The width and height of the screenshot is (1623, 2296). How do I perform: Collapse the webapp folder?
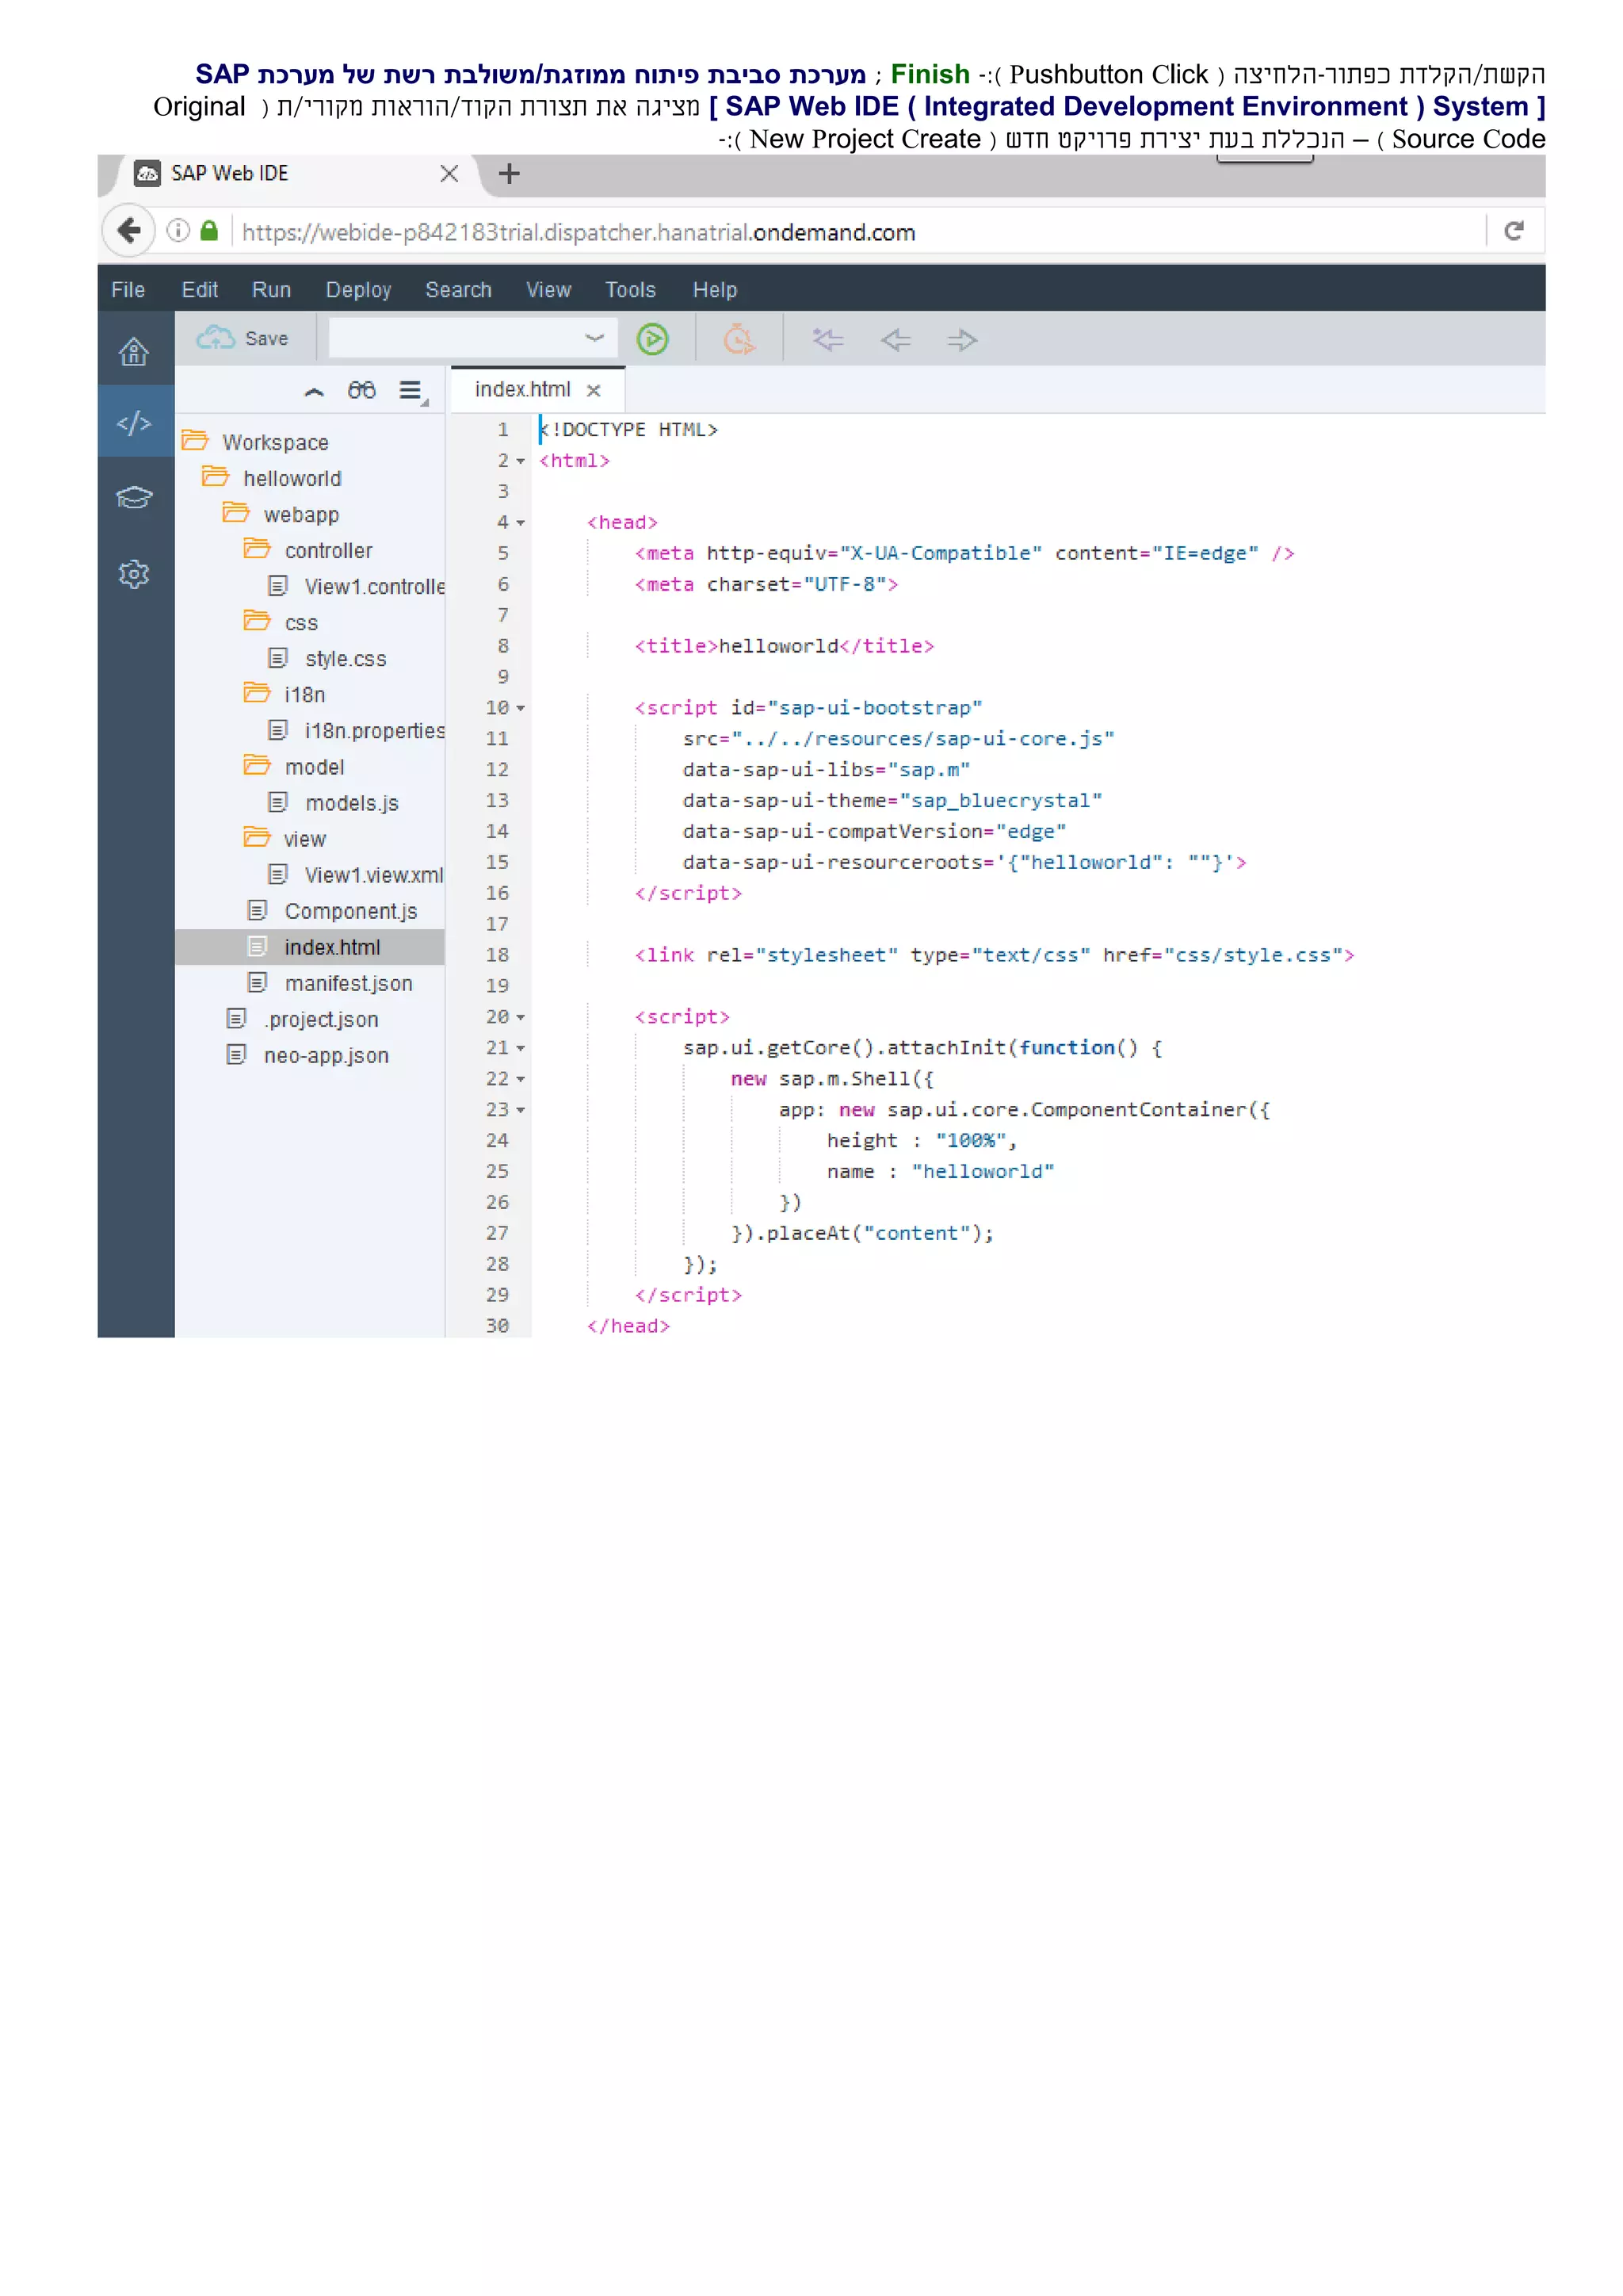click(x=236, y=513)
